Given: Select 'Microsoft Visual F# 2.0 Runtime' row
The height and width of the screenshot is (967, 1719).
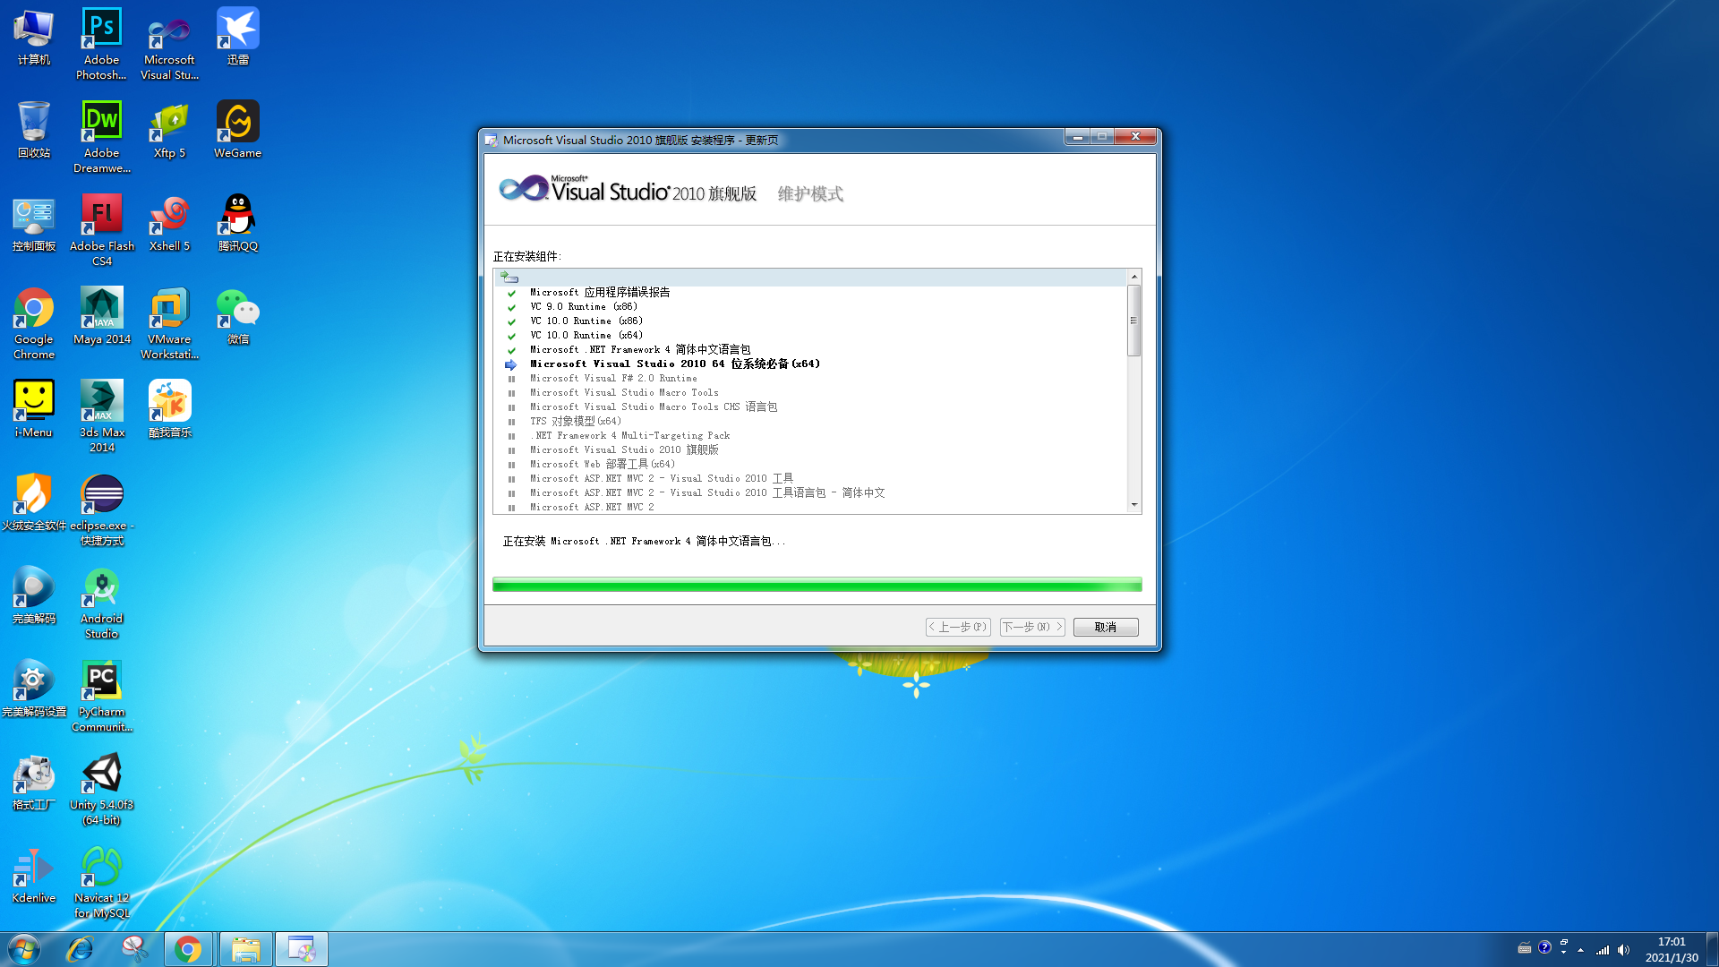Looking at the screenshot, I should 809,378.
